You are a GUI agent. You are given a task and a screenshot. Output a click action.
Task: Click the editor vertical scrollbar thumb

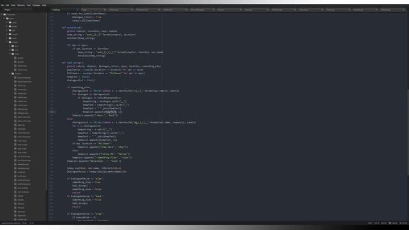(408, 132)
